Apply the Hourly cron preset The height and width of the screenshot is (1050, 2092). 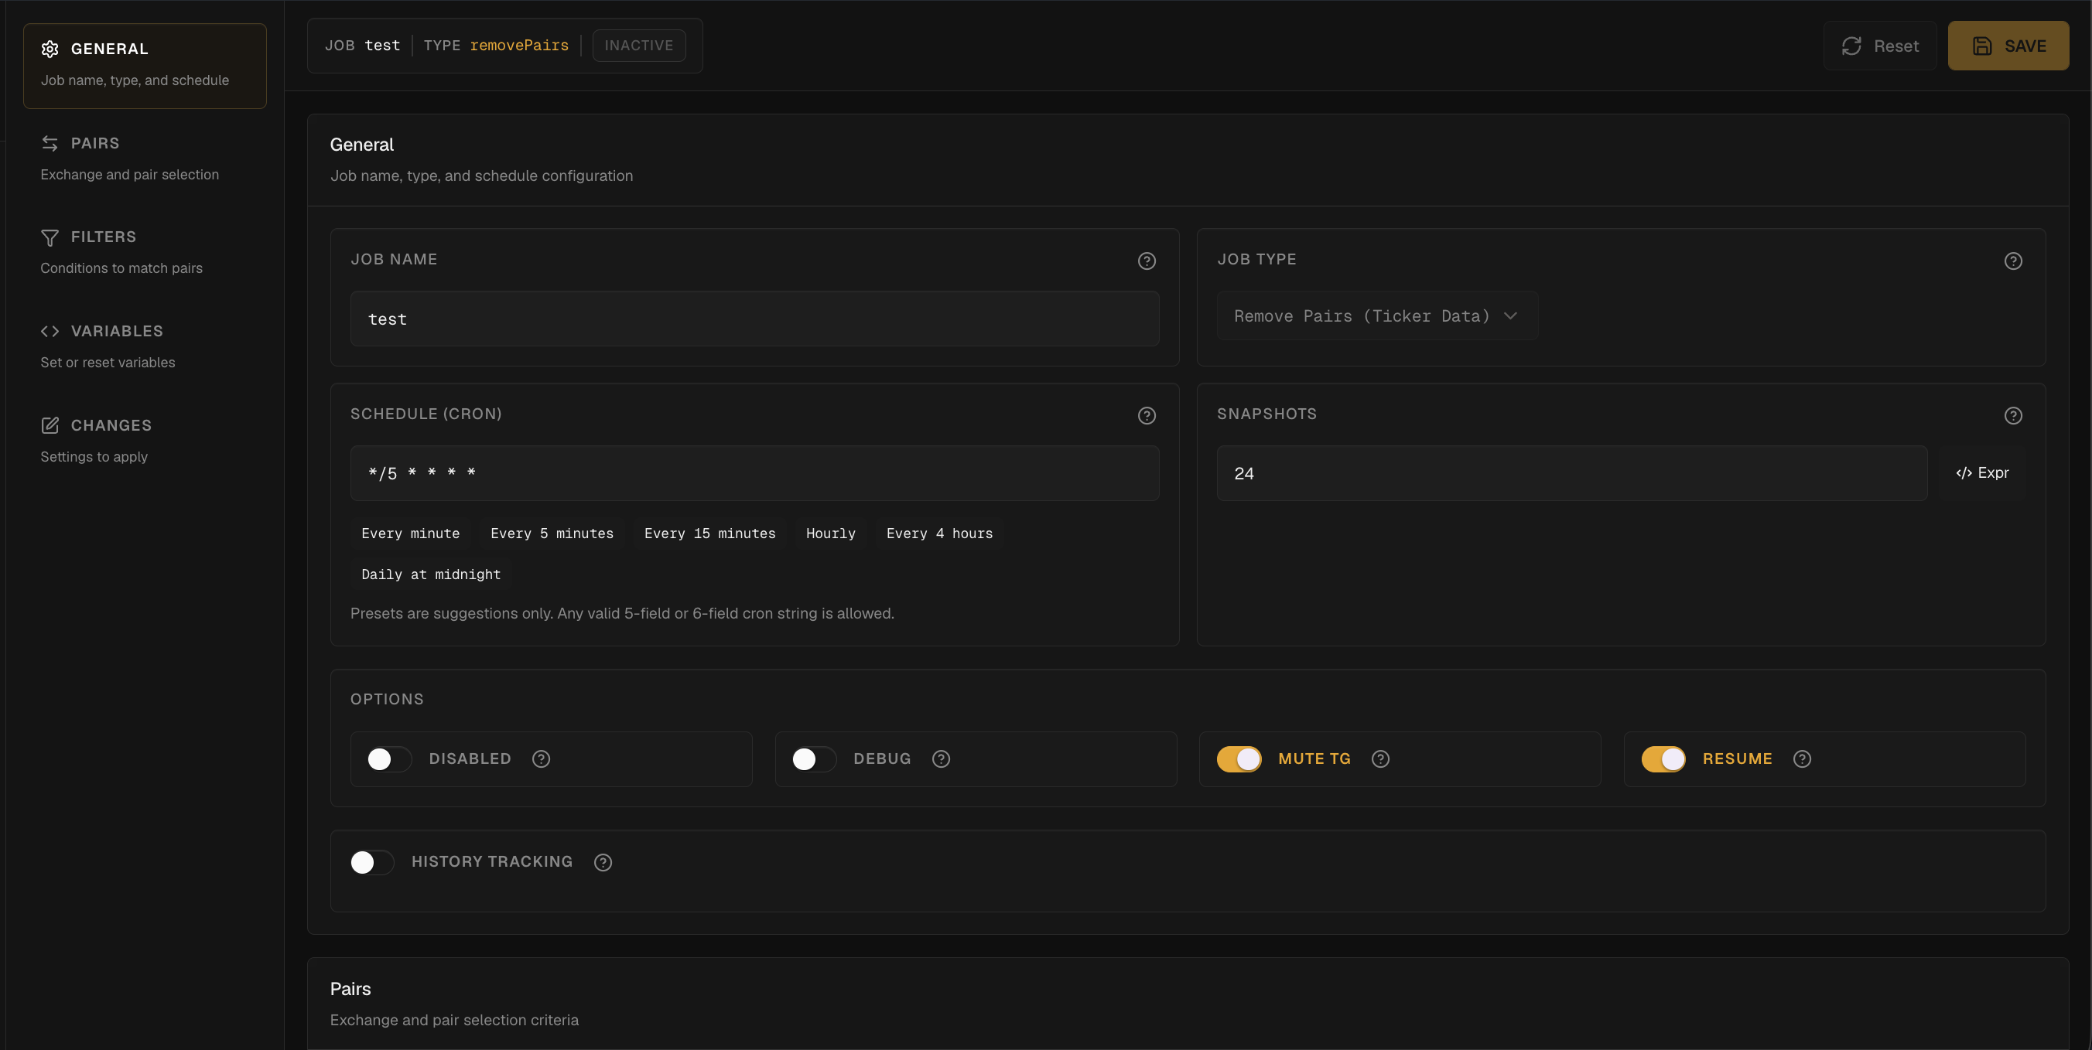coord(831,533)
